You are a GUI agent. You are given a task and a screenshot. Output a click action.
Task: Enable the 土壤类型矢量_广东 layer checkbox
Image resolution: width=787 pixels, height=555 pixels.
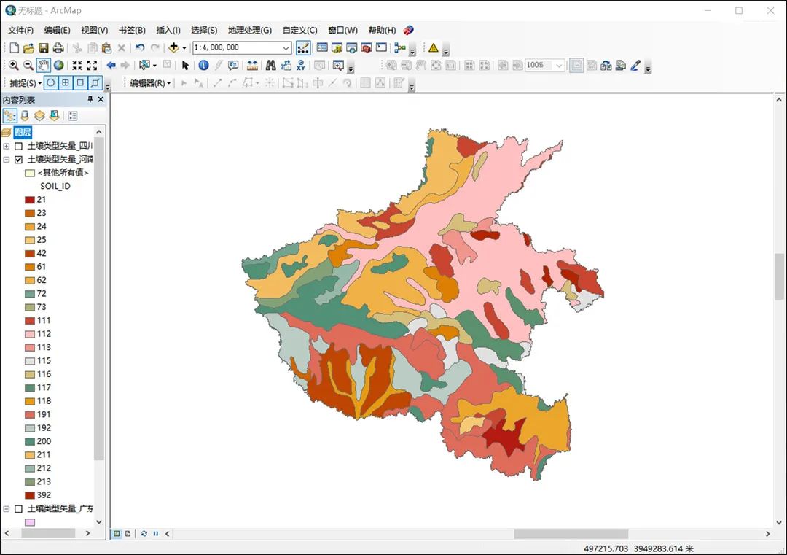coord(18,509)
